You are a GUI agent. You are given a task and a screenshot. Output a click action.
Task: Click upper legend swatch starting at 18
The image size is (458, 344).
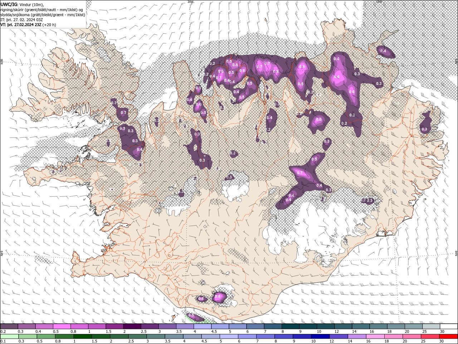tap(396, 326)
